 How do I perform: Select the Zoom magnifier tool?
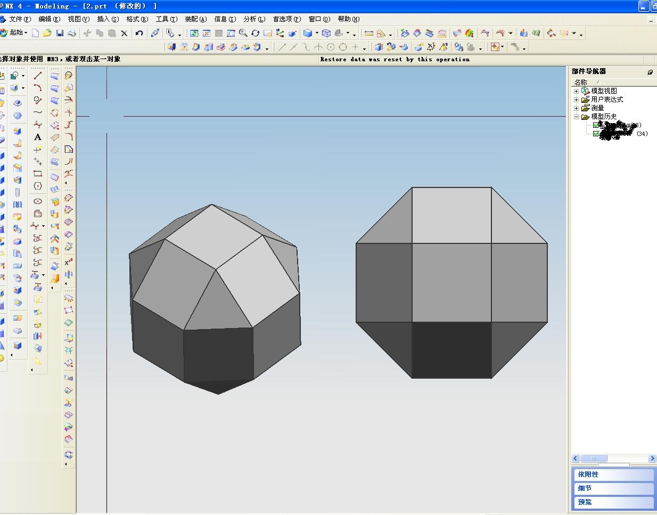[x=243, y=33]
